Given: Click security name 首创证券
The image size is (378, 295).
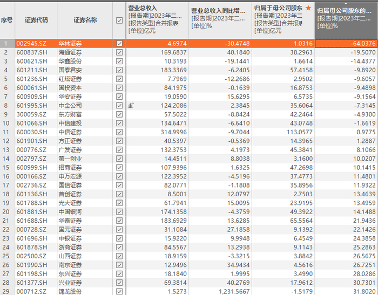Looking at the screenshot, I should click(x=70, y=194).
